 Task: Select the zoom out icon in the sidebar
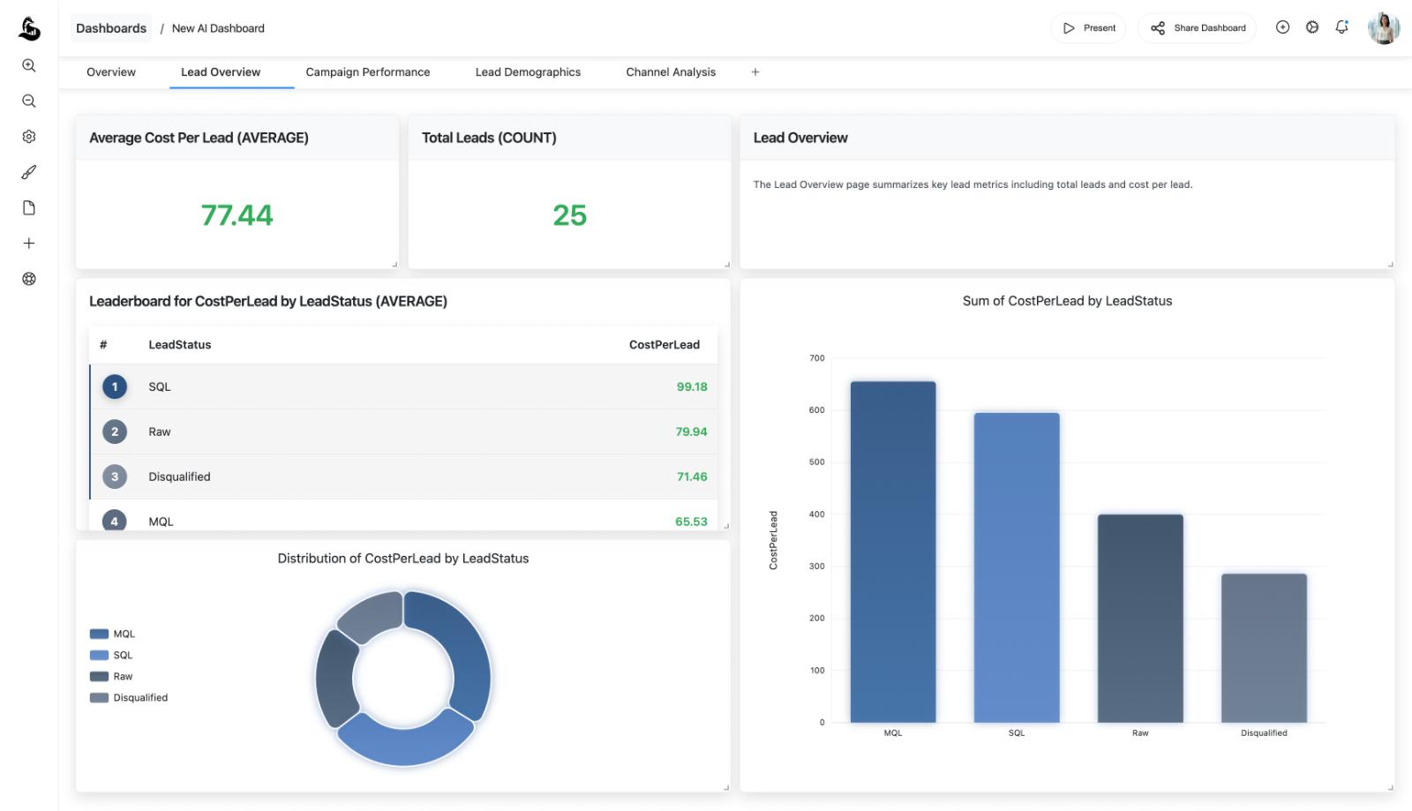[29, 101]
